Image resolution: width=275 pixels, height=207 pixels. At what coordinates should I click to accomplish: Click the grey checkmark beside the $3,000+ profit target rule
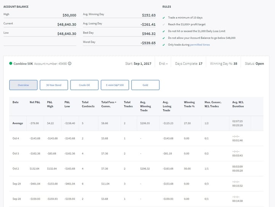click(164, 25)
